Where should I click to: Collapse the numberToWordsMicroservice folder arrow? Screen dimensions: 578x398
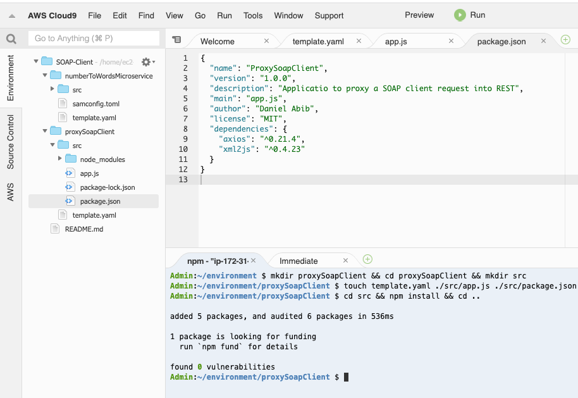pos(45,75)
